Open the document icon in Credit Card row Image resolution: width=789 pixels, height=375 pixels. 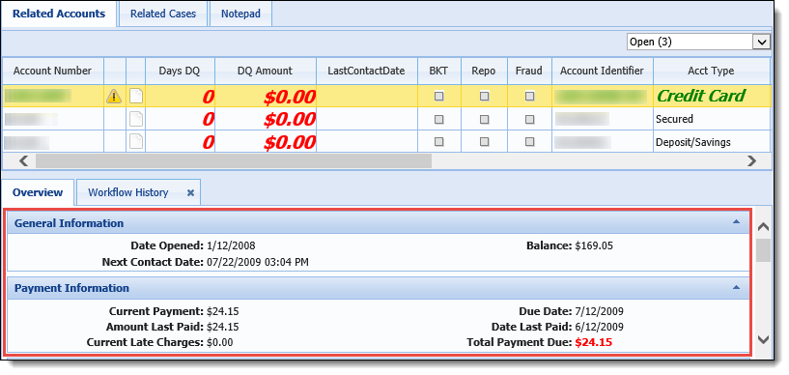pos(136,96)
